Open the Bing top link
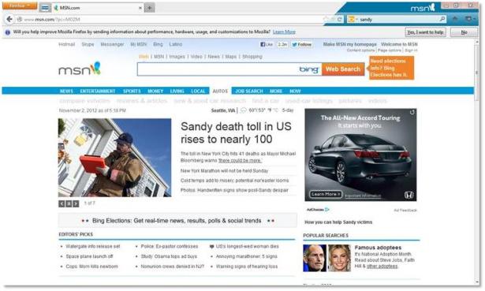The height and width of the screenshot is (291, 485). 158,44
